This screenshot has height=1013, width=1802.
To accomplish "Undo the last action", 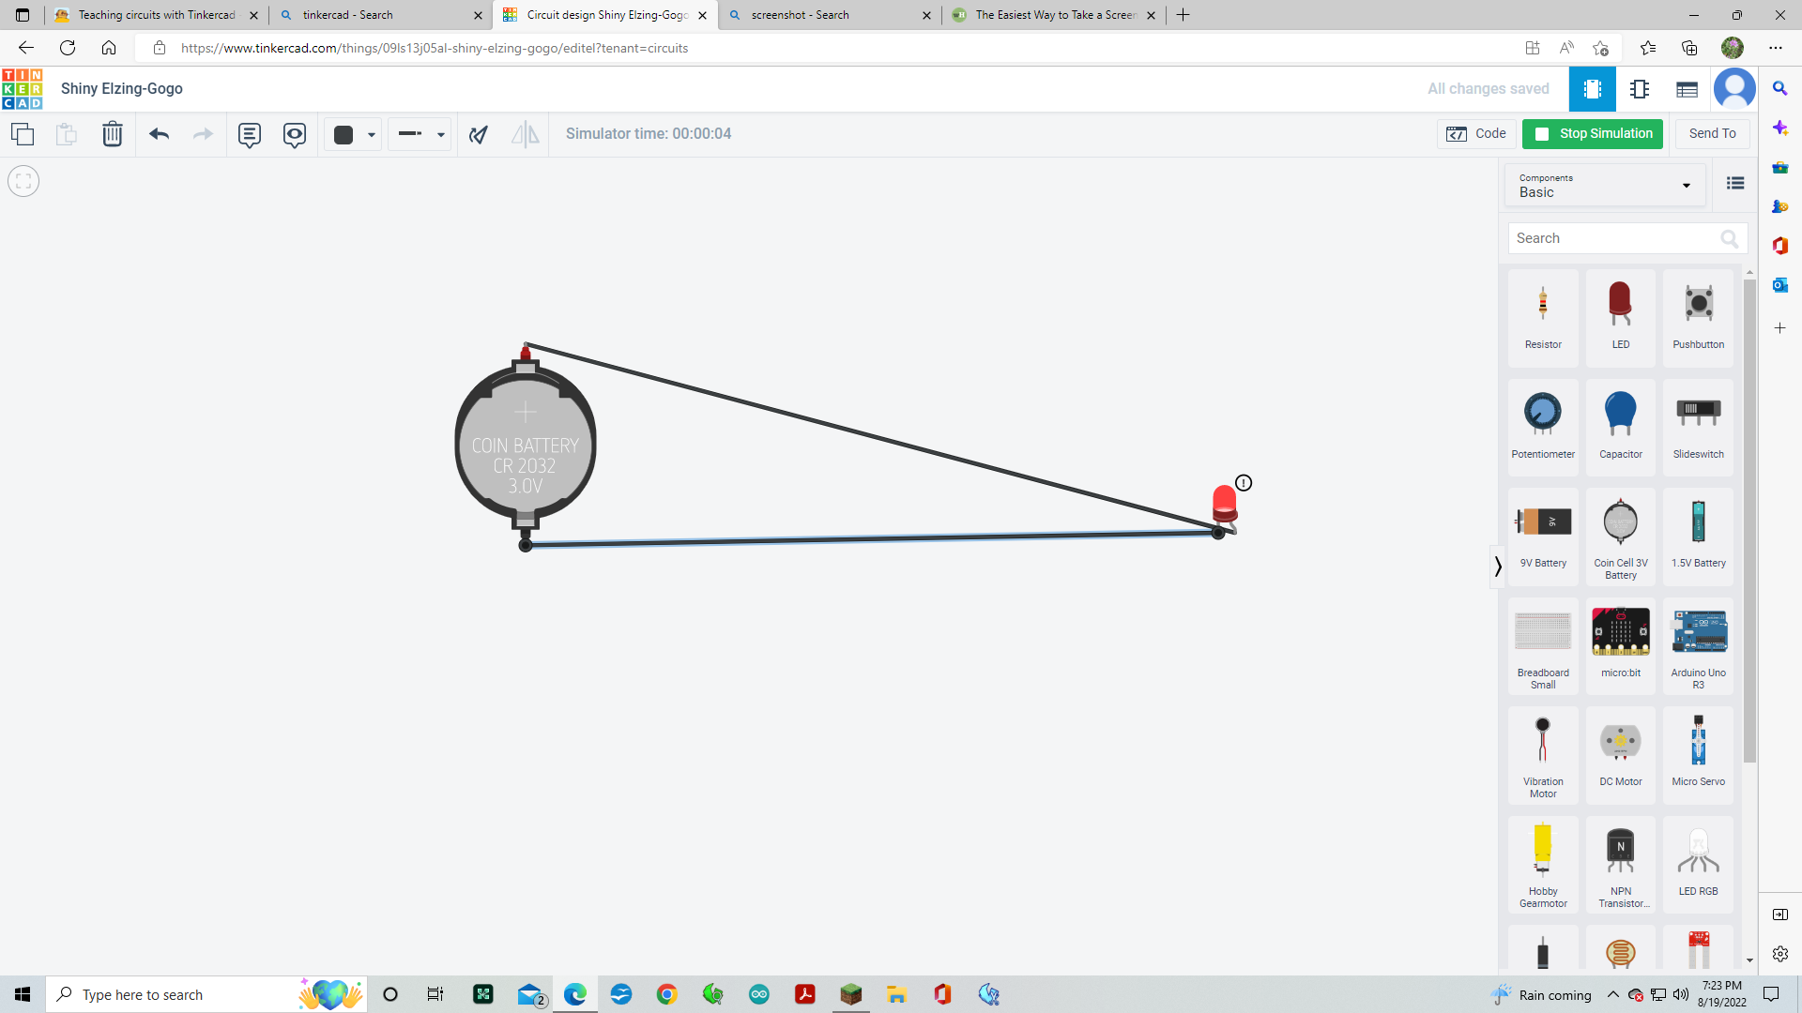I will (159, 134).
